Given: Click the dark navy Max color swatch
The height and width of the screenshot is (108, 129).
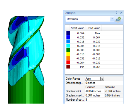Looking at the screenshot, I should (68, 33).
